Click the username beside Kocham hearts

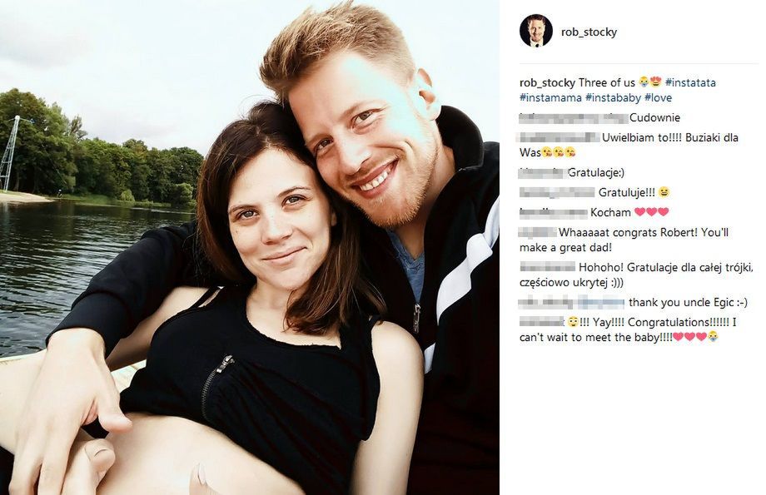(x=554, y=212)
